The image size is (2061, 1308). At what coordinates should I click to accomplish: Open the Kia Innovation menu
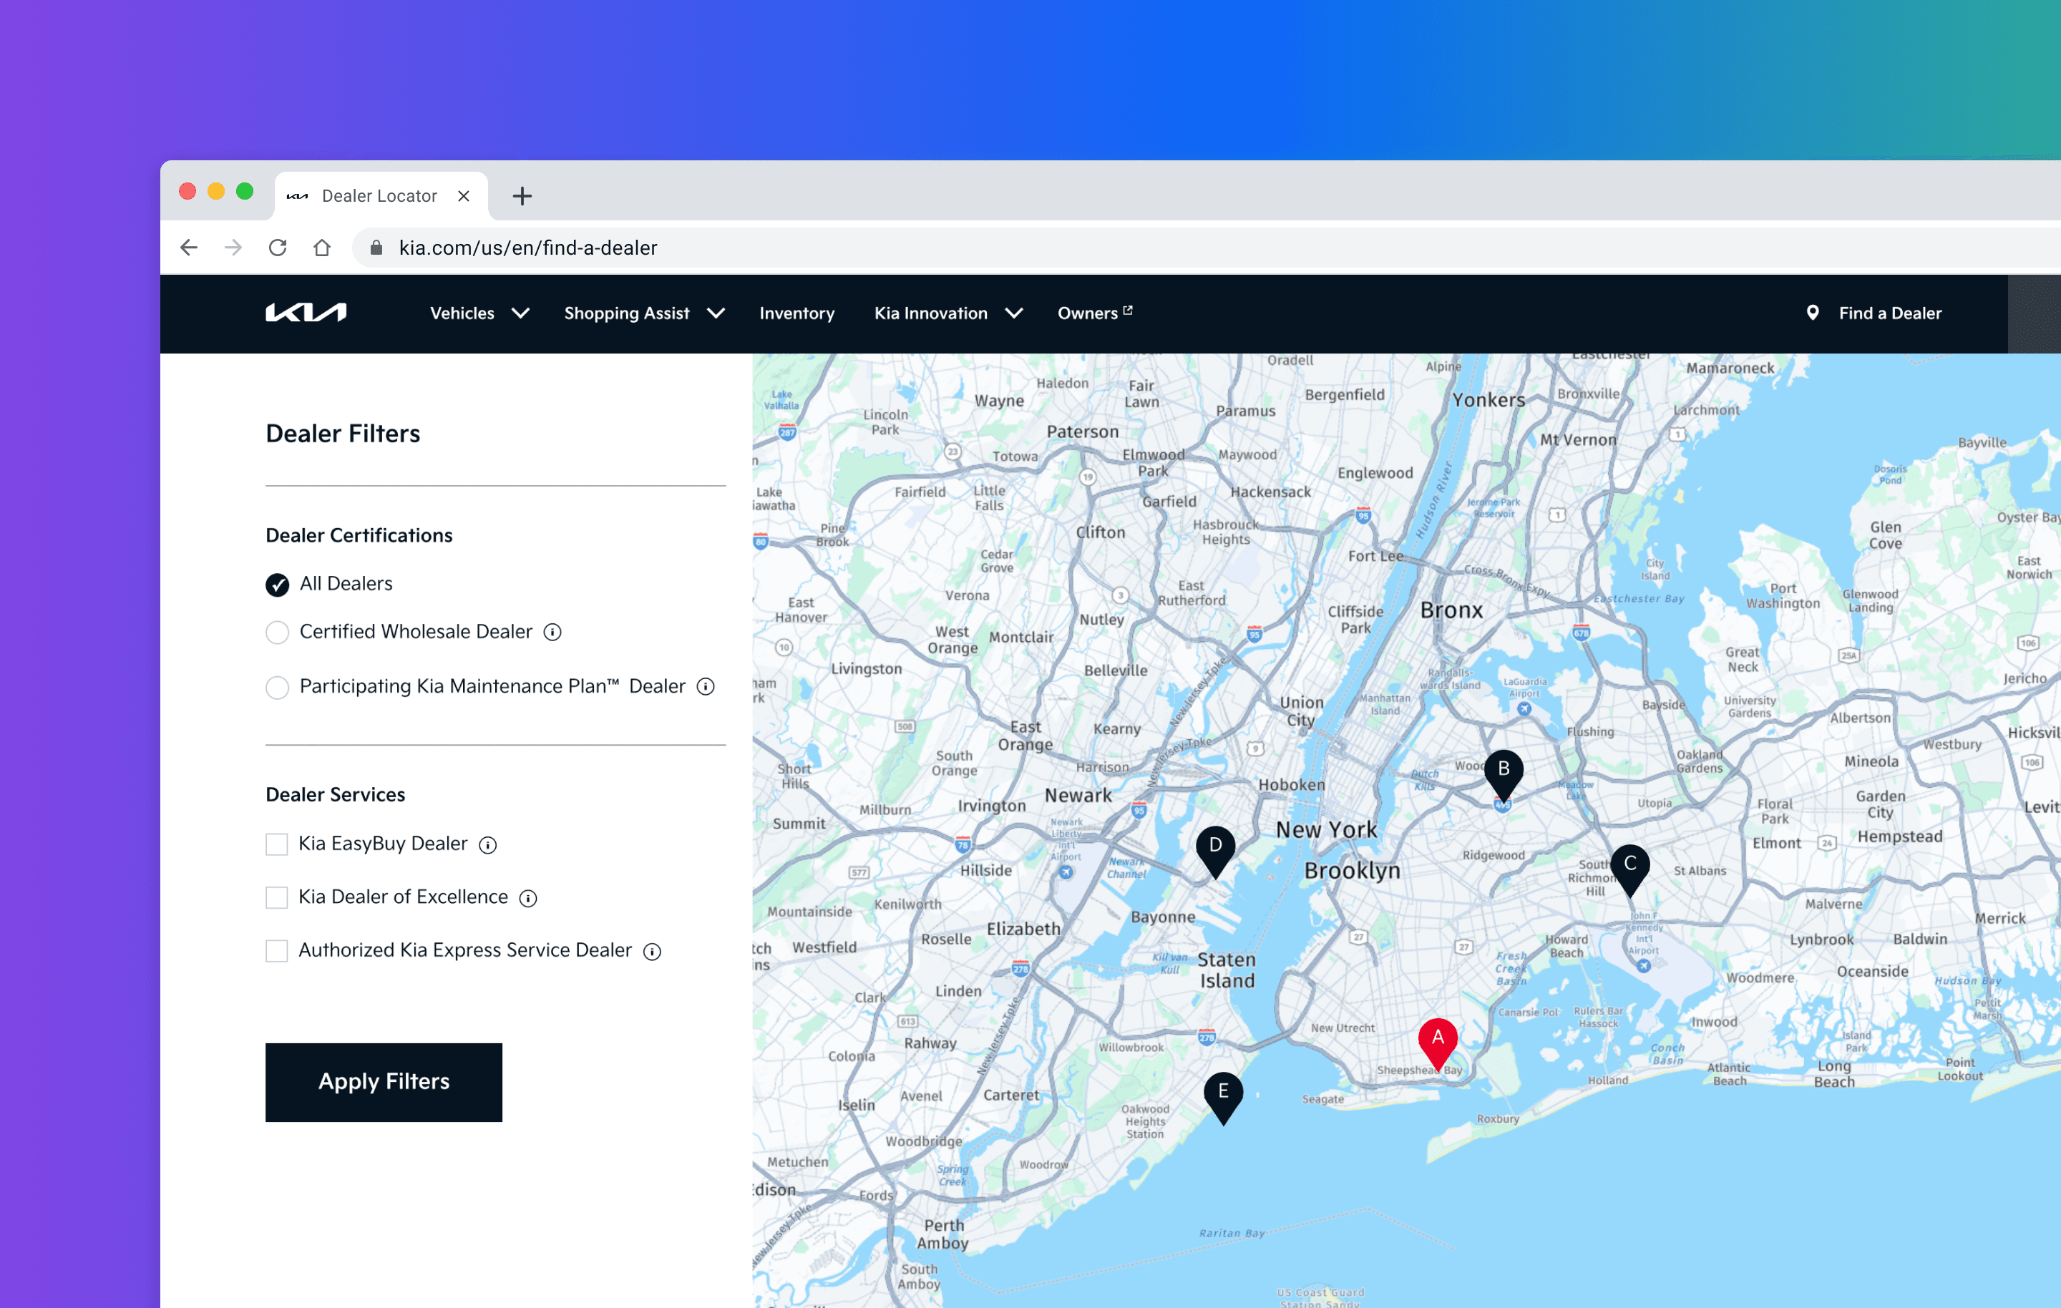click(931, 313)
